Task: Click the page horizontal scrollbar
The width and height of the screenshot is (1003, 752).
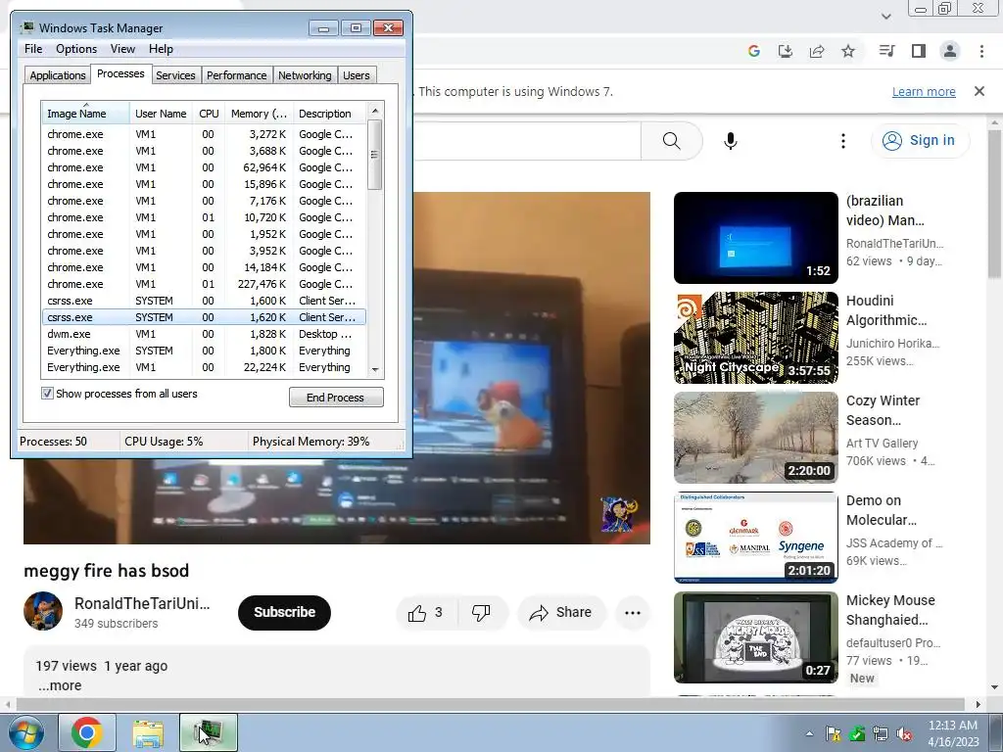Action: point(491,704)
